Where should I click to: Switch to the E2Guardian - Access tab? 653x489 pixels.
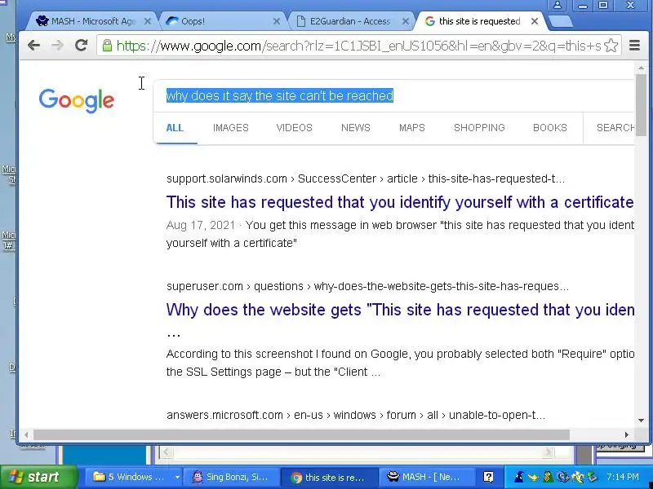coord(352,21)
